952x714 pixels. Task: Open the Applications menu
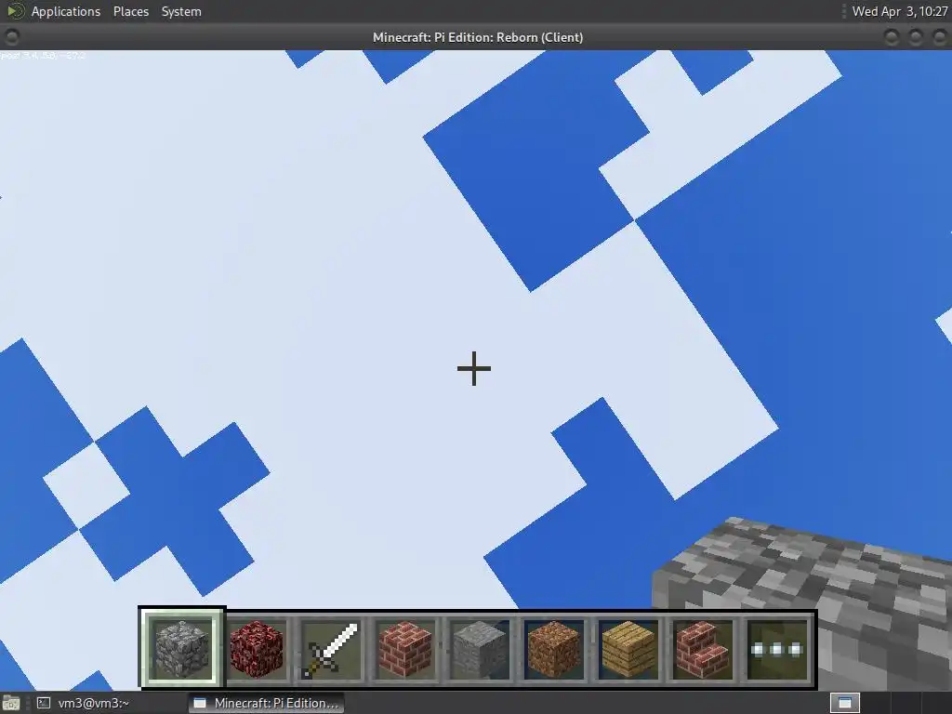tap(66, 11)
